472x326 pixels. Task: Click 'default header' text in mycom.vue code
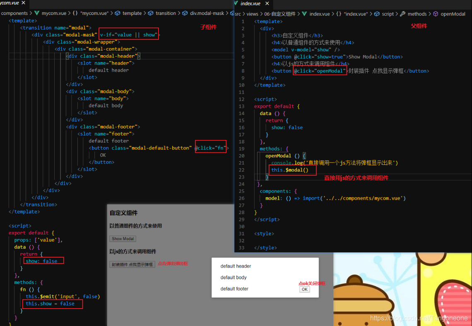point(108,70)
